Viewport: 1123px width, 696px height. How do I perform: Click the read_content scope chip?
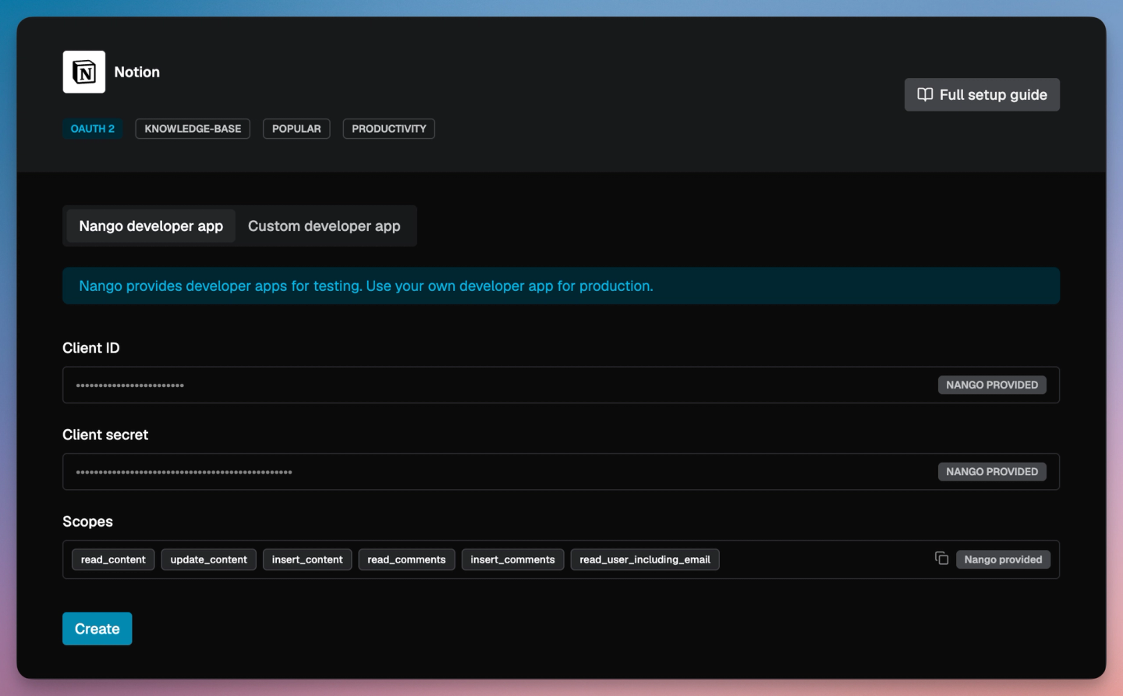point(113,559)
